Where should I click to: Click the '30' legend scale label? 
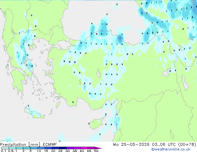point(67,151)
